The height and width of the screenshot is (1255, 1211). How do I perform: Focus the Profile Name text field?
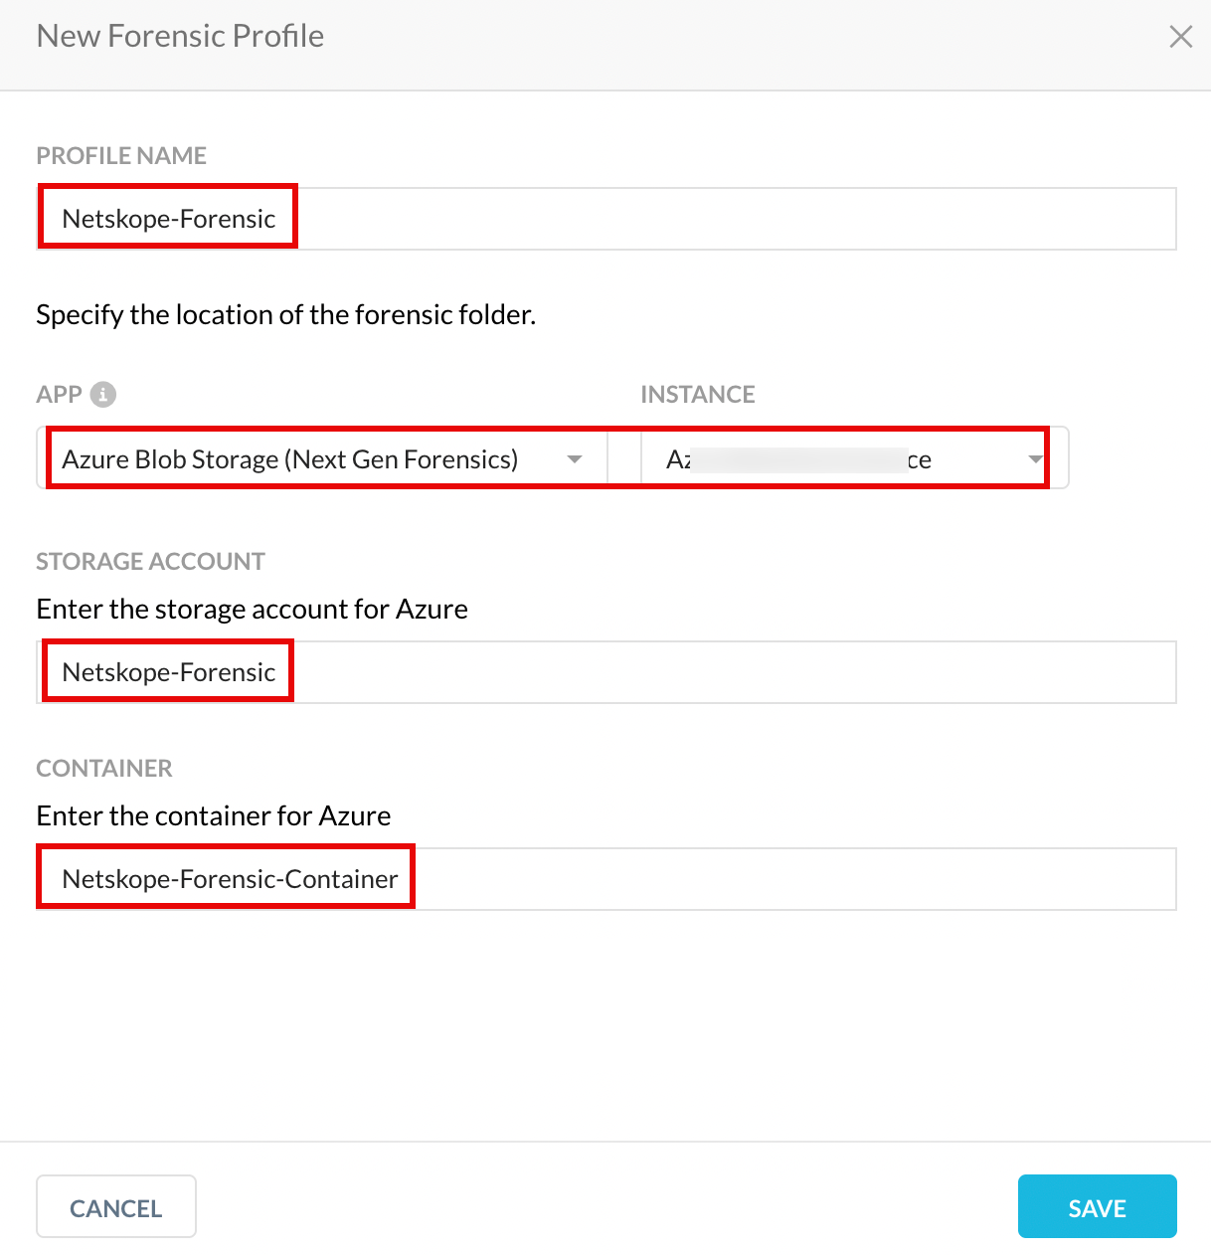coord(606,219)
